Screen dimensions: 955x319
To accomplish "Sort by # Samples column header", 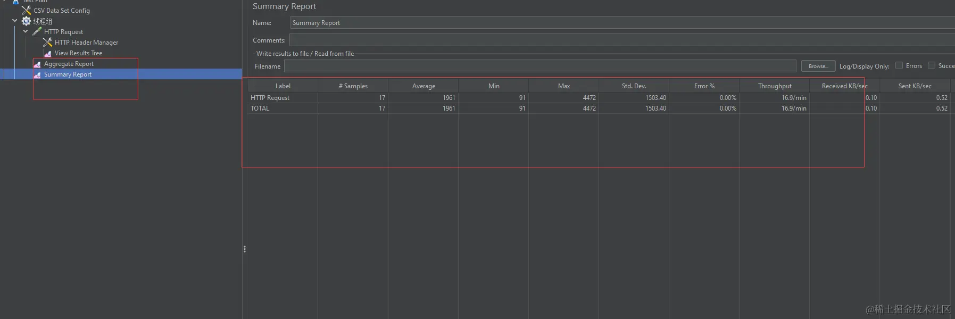I will (x=353, y=86).
